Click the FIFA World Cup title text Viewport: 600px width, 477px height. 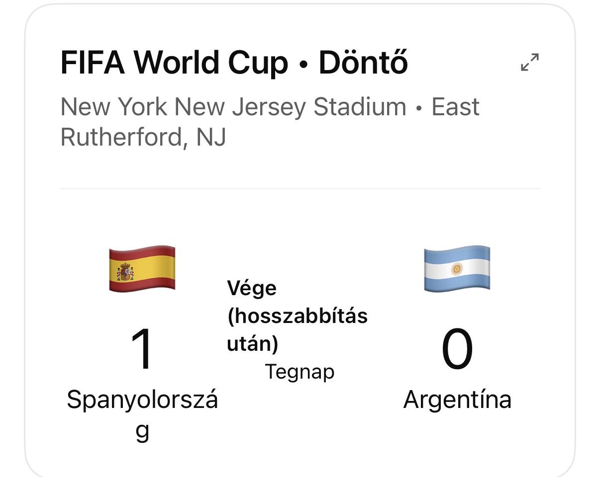click(174, 63)
